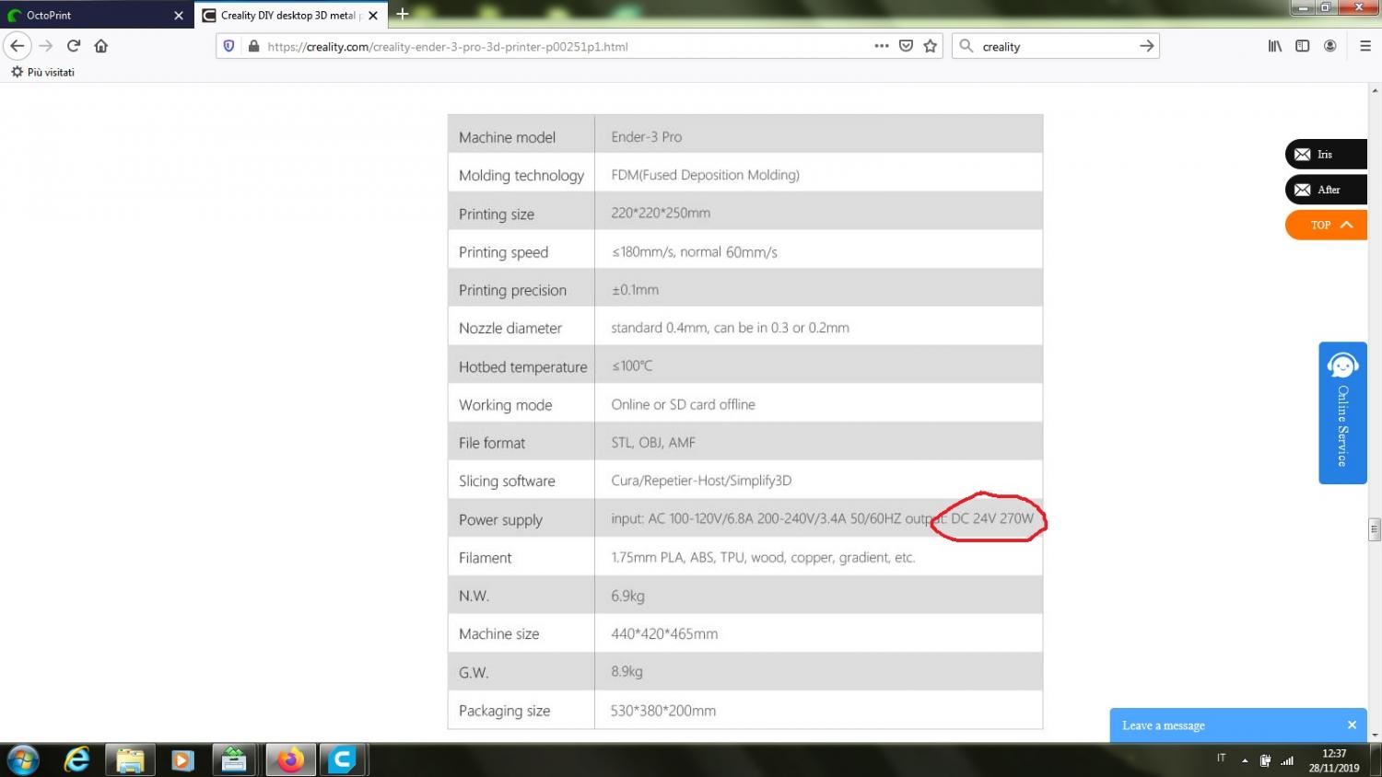Open the Online Service chat panel
This screenshot has width=1382, height=777.
tap(1342, 413)
